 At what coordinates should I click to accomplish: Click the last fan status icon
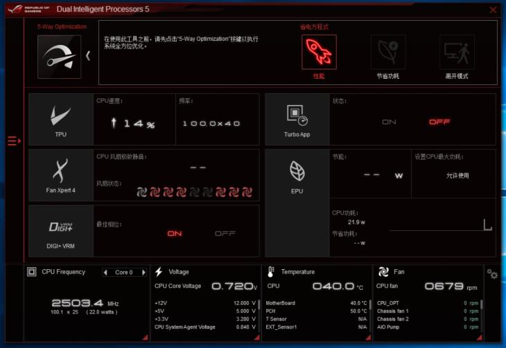247,192
